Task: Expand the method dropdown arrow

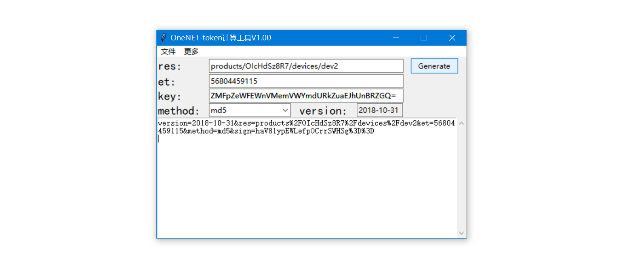Action: (x=285, y=110)
